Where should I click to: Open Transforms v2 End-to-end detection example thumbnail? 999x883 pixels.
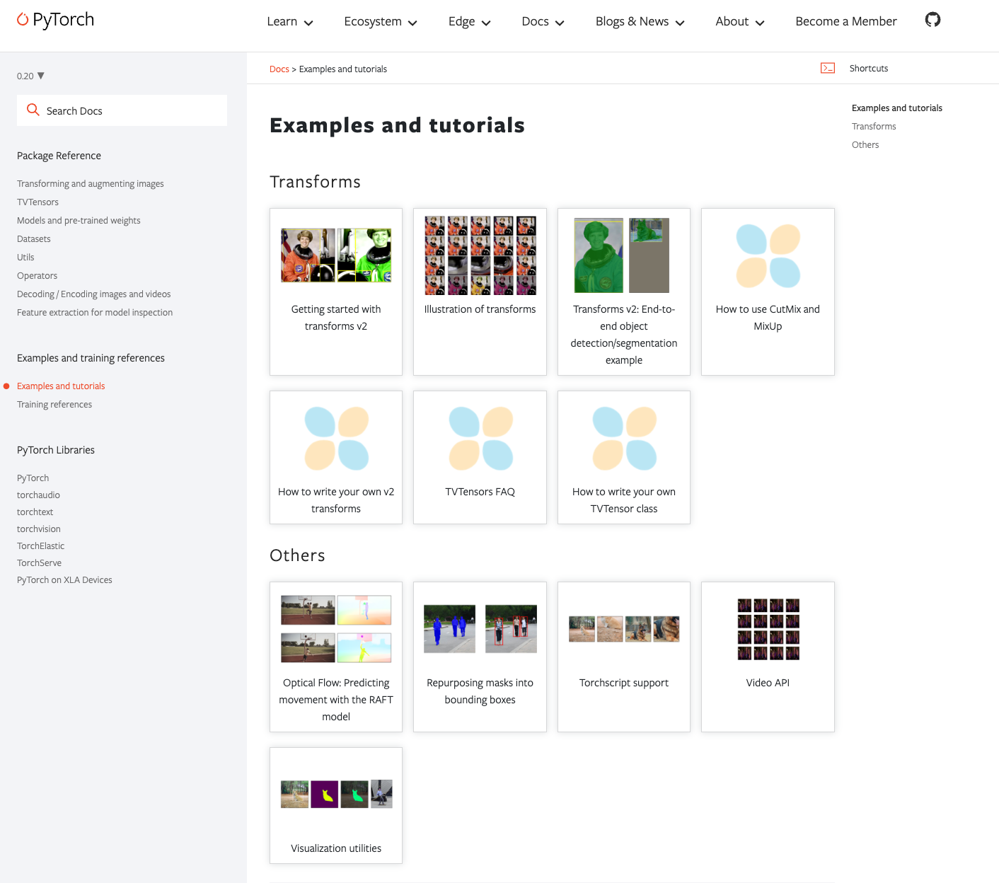pyautogui.click(x=622, y=255)
